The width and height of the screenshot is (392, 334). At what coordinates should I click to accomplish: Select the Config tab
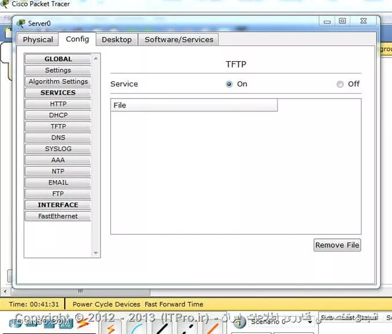click(77, 39)
